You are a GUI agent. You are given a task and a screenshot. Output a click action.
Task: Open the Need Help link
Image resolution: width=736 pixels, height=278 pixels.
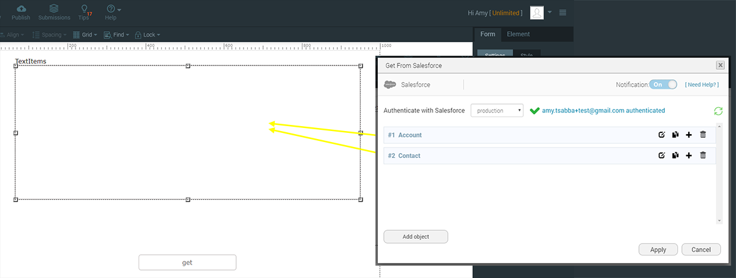702,85
